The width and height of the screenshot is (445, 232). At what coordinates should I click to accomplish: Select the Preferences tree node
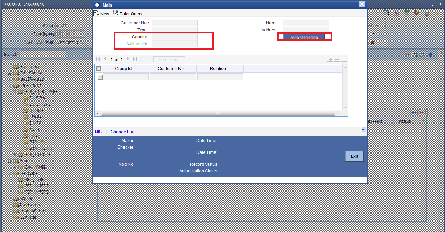coord(31,67)
